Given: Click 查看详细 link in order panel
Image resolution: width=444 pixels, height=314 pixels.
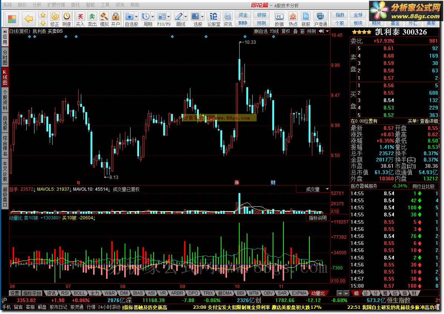Looking at the screenshot, I should tap(429, 121).
